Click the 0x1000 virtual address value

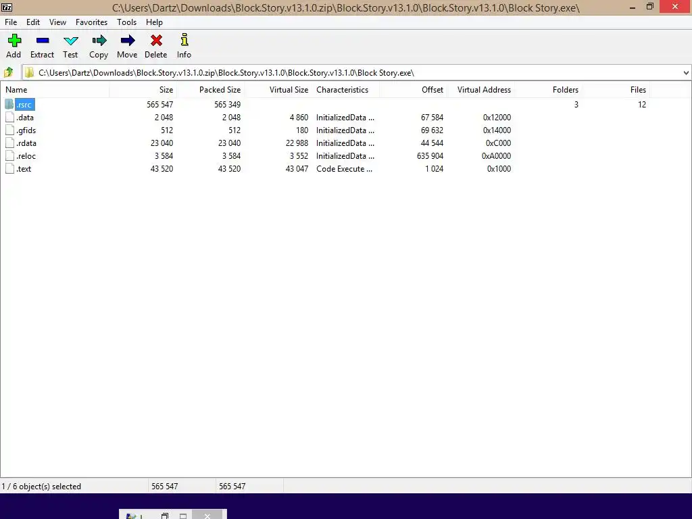[499, 168]
